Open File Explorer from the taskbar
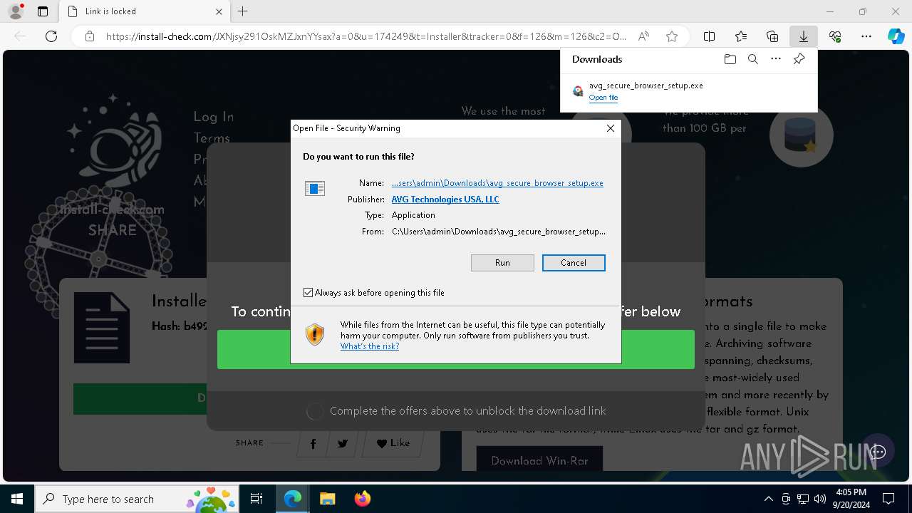This screenshot has height=513, width=912. (x=327, y=499)
